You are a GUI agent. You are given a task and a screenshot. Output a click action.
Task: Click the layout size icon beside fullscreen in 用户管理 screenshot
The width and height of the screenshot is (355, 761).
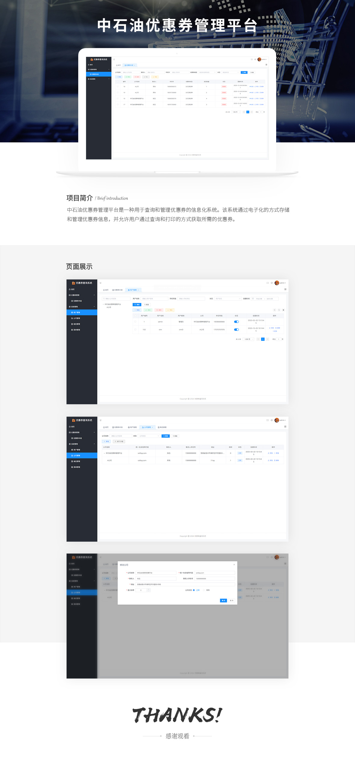pyautogui.click(x=272, y=283)
